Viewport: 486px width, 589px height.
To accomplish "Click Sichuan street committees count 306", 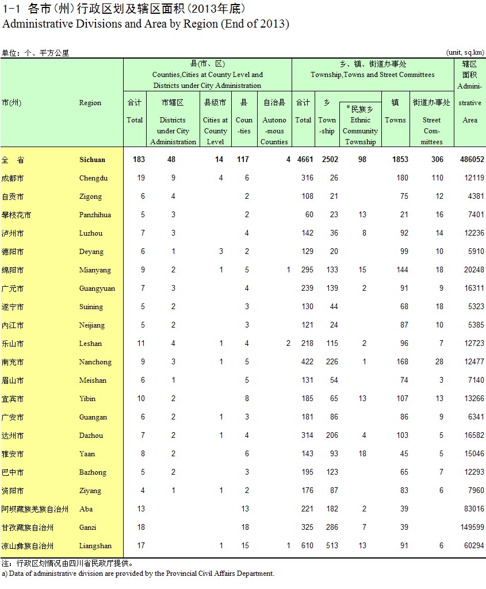I will pos(437,160).
